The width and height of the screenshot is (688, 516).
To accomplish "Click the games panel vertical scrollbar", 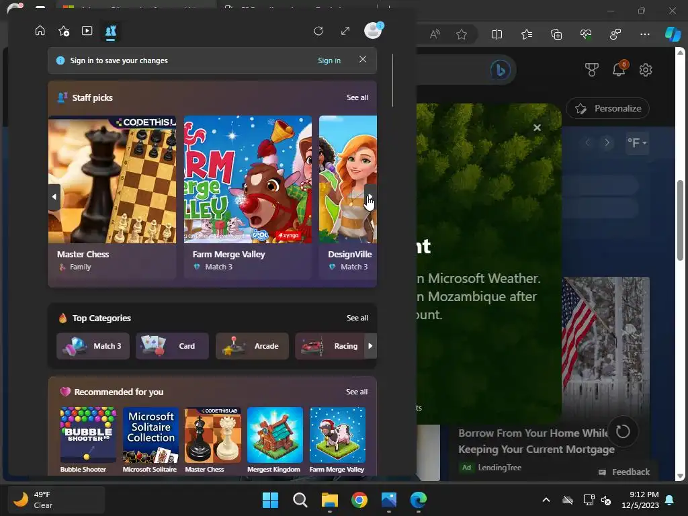I will (392, 81).
